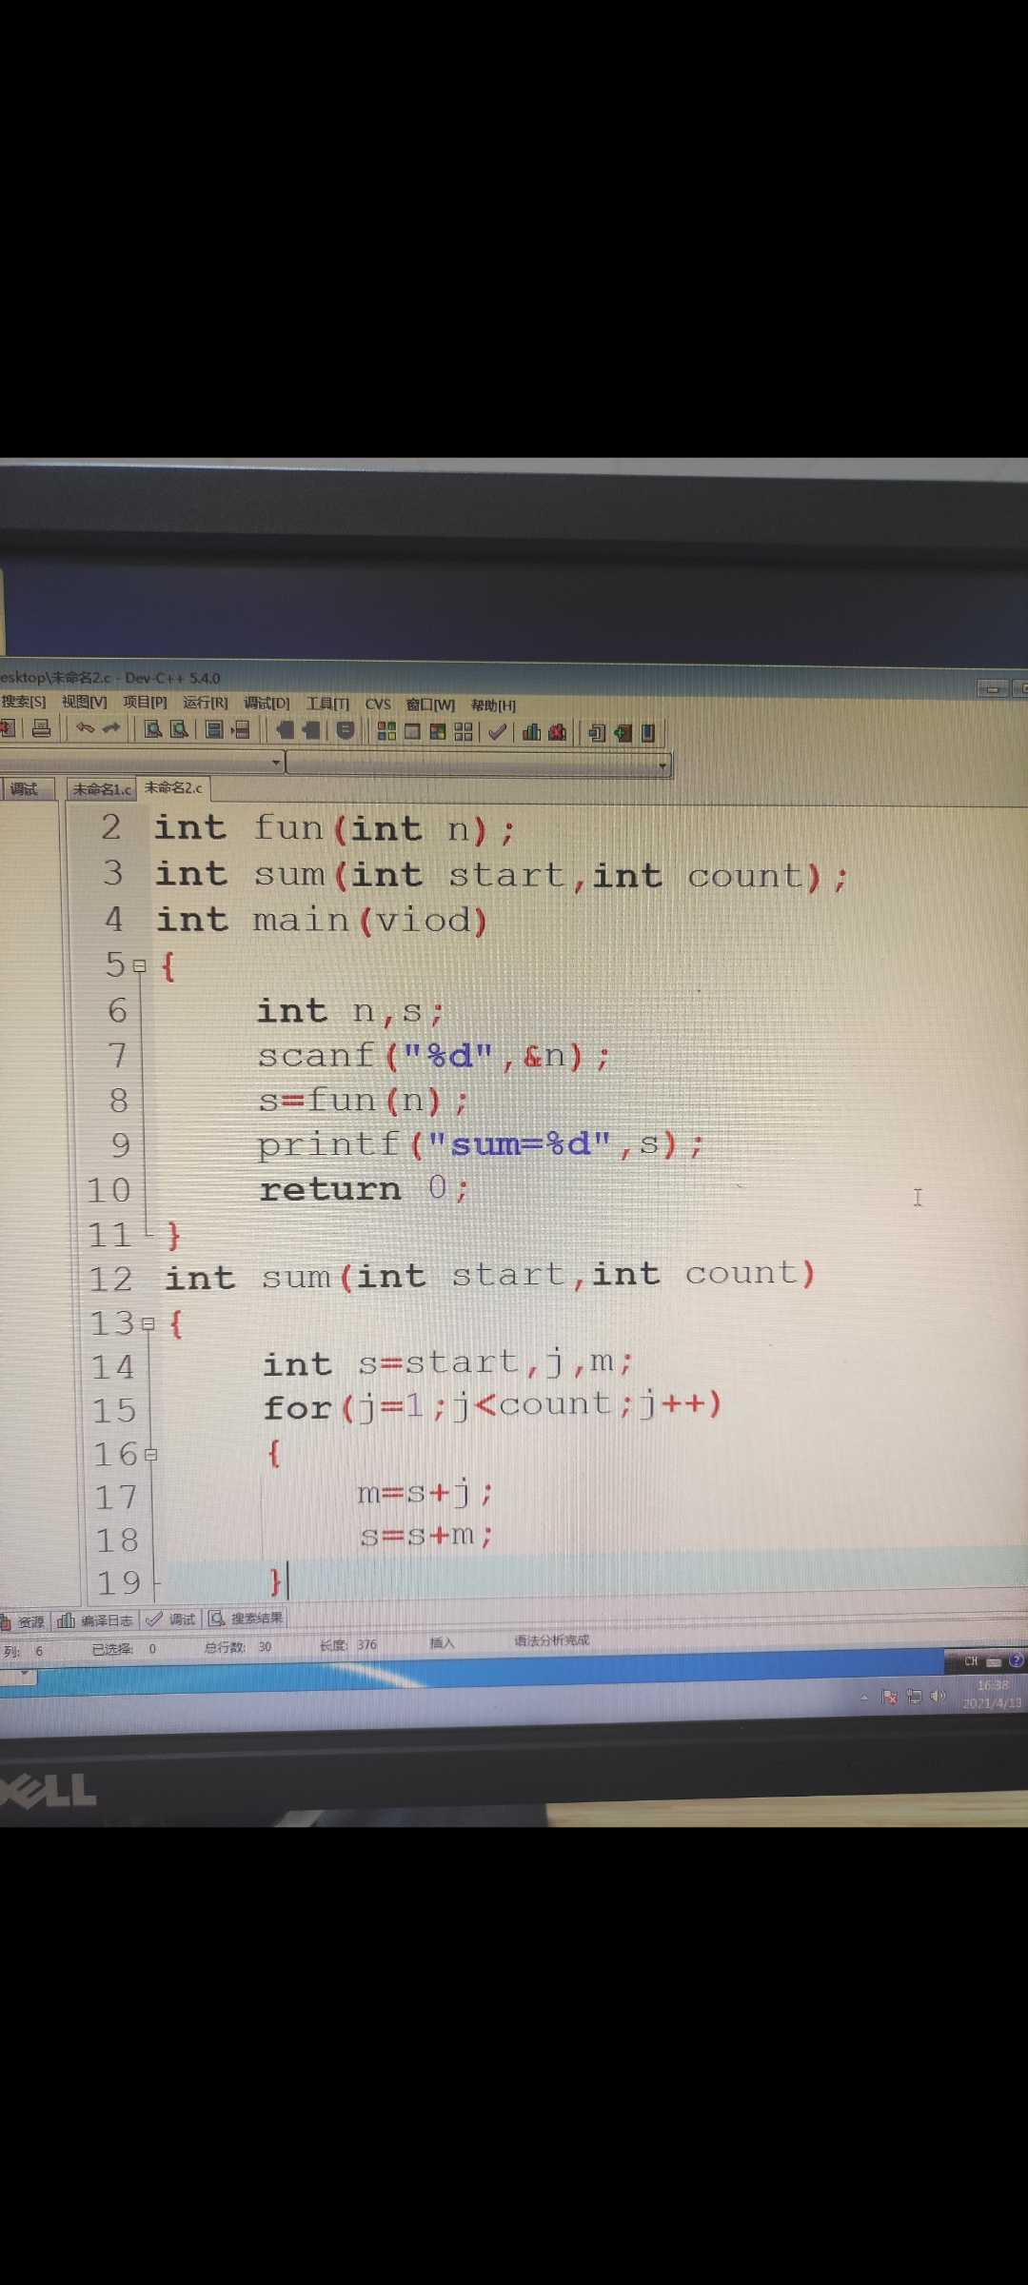Open the 视图[V] menu
This screenshot has height=2285, width=1028.
[84, 703]
